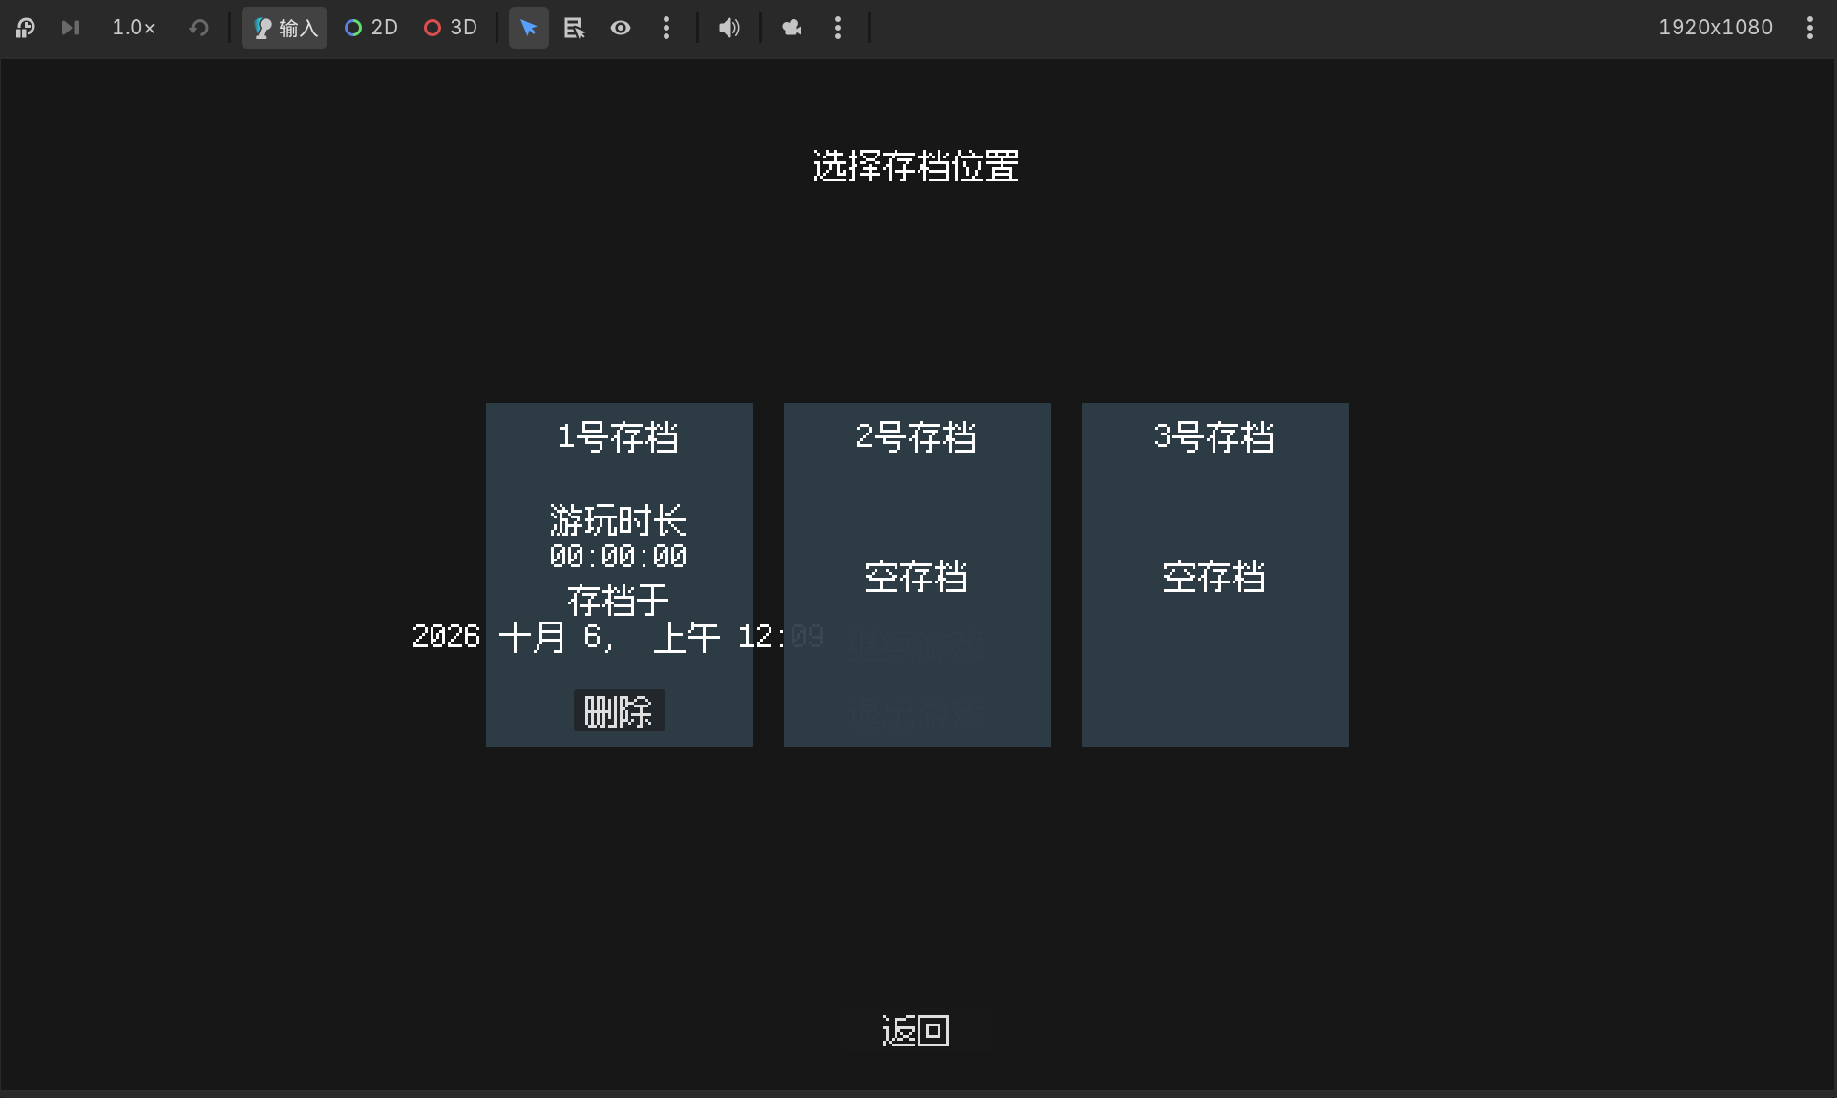Click the 存档于 label

point(619,601)
